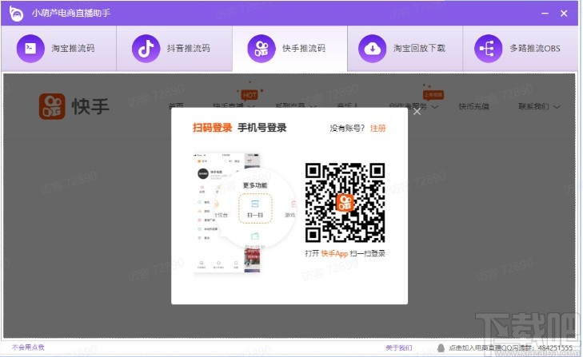
Task: Switch to 手机号登录 login mode
Action: [x=262, y=128]
